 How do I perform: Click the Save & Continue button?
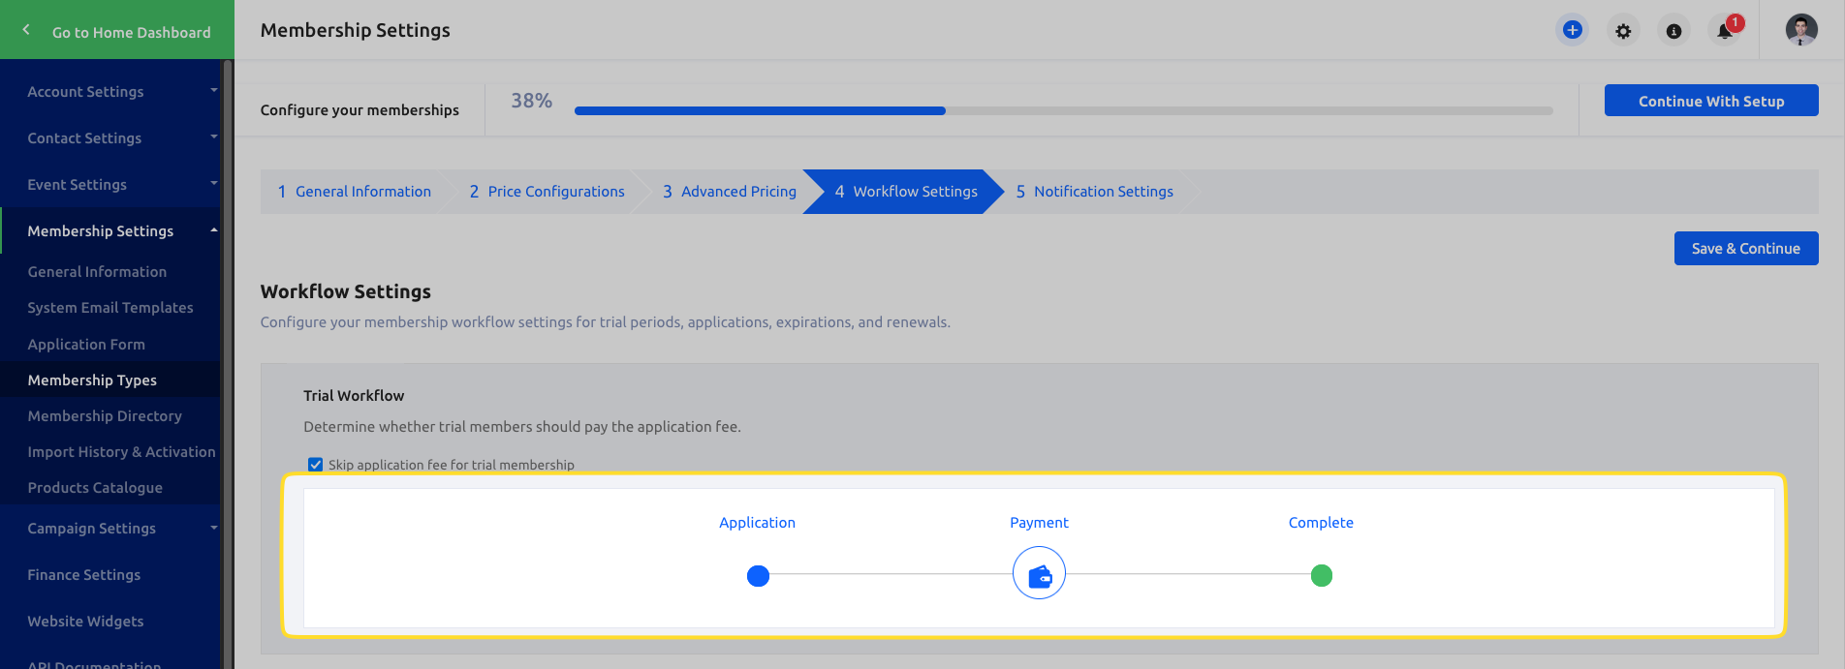[1746, 248]
